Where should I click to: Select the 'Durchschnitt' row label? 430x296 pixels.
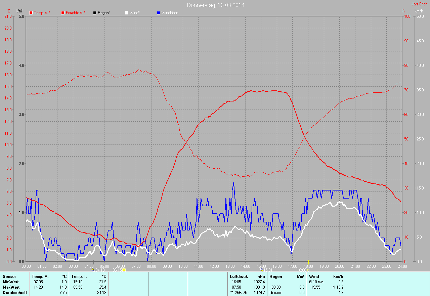[15, 293]
